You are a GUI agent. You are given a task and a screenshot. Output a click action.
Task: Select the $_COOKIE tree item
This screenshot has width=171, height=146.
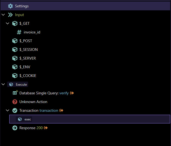click(x=24, y=76)
